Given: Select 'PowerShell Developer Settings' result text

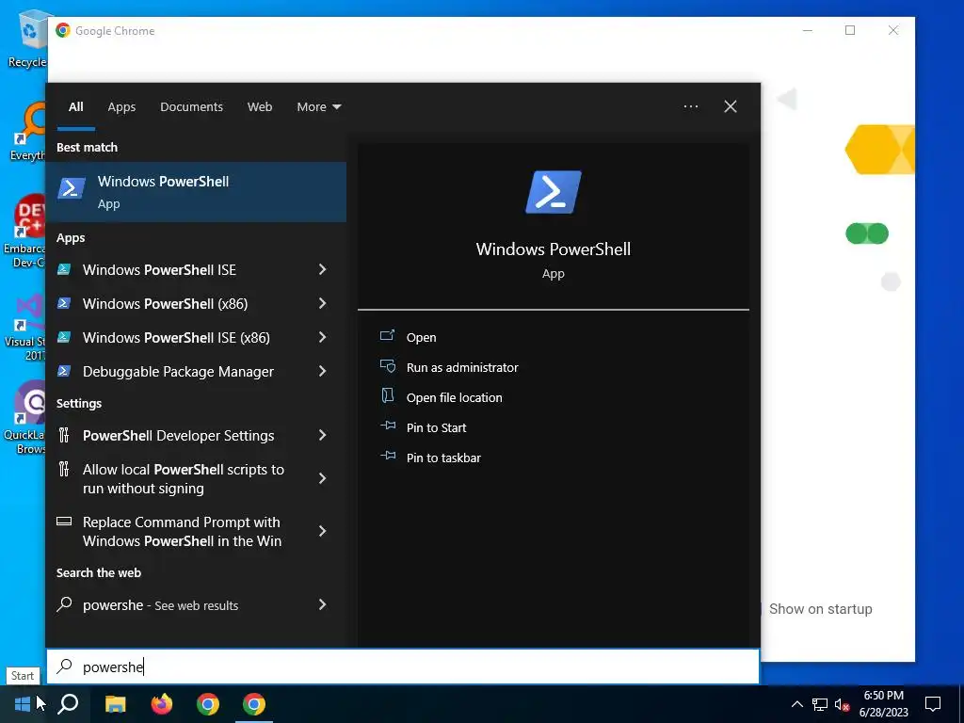Looking at the screenshot, I should pyautogui.click(x=178, y=435).
